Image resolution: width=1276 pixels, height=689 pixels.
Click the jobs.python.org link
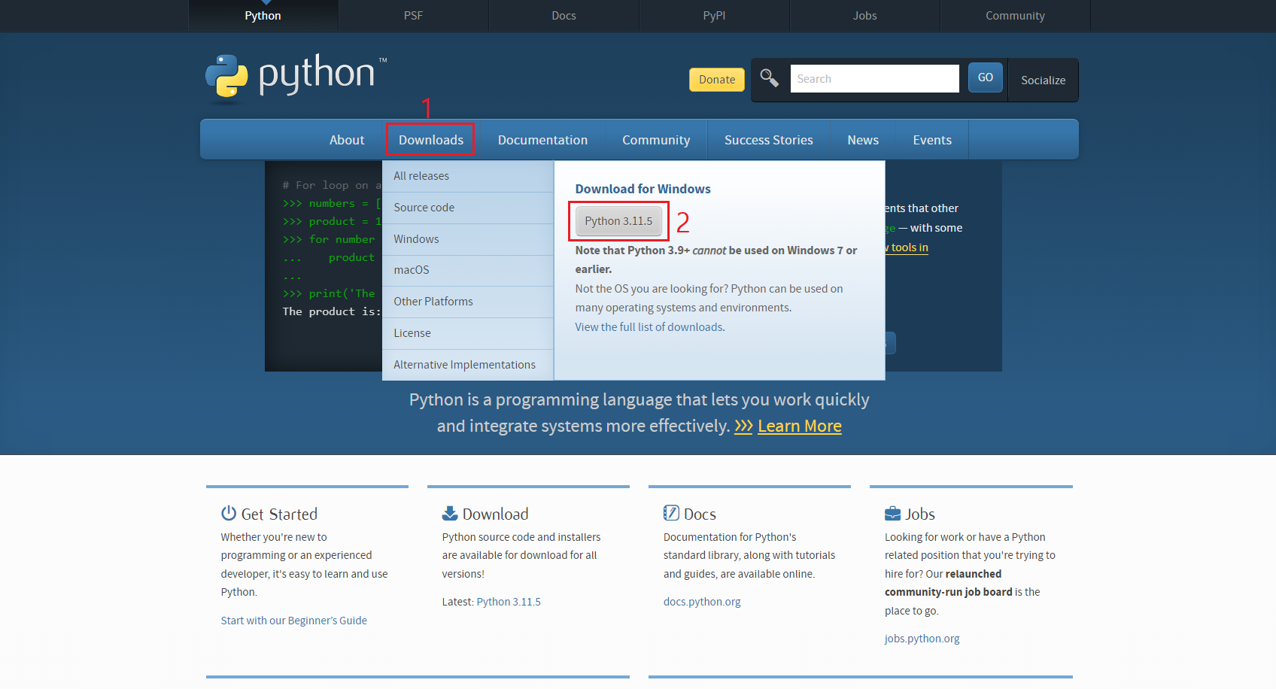tap(922, 639)
